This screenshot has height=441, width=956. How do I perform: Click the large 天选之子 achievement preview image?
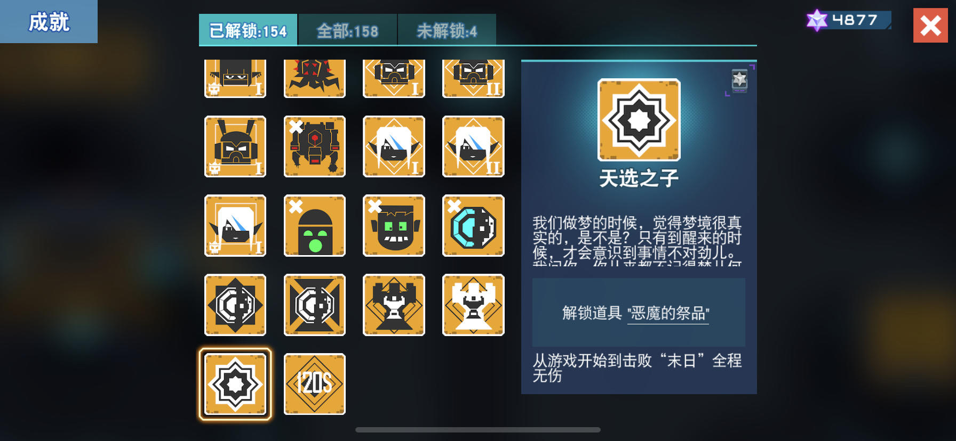tap(639, 120)
